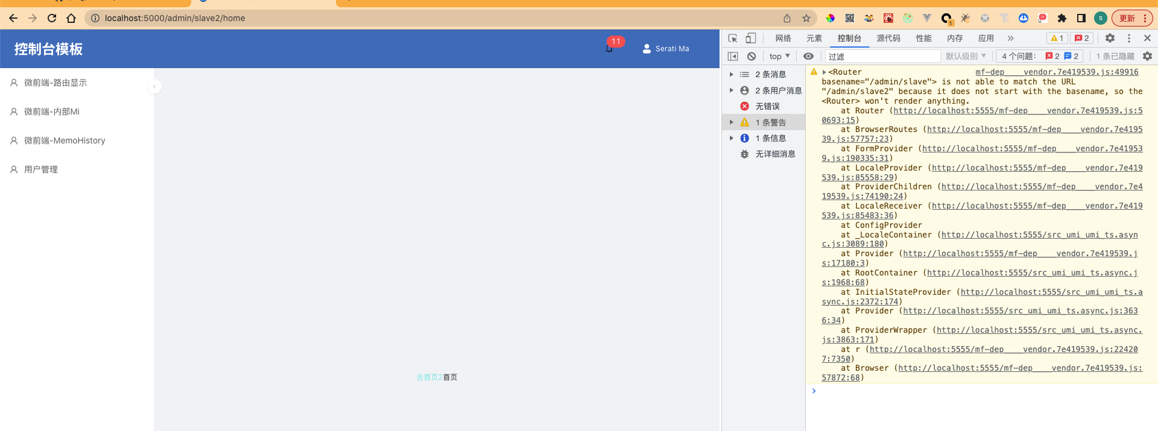
Task: Go forward to next page
Action: (33, 18)
